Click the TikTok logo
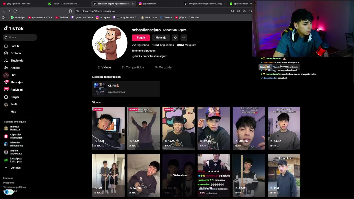 pyautogui.click(x=14, y=28)
